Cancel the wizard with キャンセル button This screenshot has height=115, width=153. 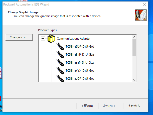(x=134, y=106)
